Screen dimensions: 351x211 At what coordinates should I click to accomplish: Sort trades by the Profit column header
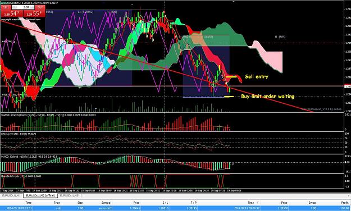tap(345, 203)
